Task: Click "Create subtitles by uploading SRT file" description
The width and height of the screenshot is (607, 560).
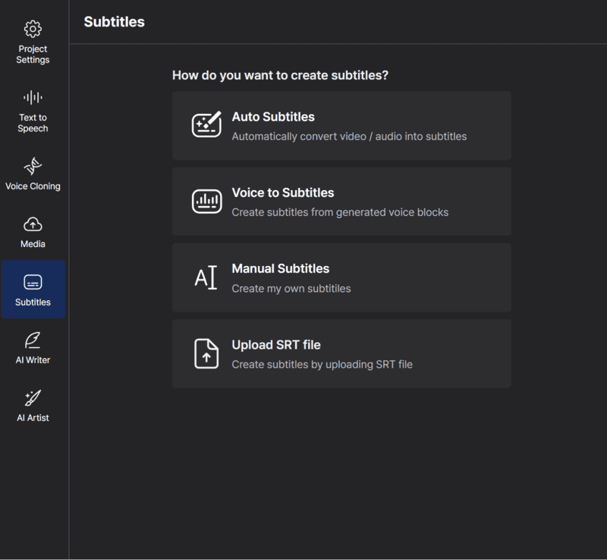Action: [x=322, y=365]
